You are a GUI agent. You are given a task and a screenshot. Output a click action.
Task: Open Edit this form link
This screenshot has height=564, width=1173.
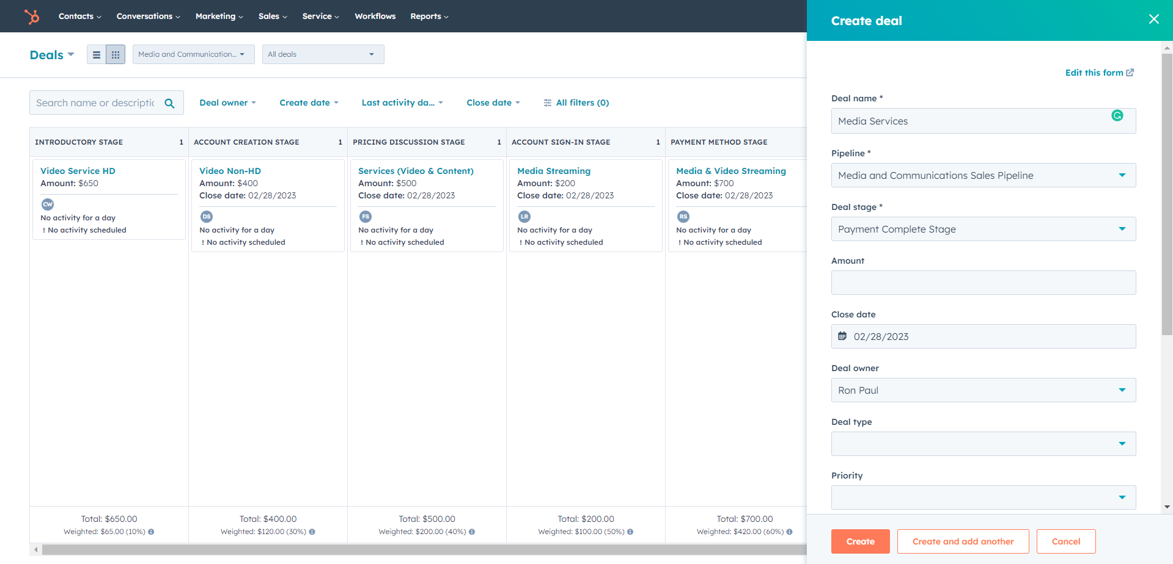pyautogui.click(x=1100, y=73)
